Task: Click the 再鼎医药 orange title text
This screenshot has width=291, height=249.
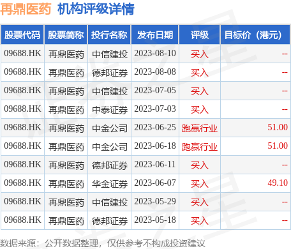Action: click(26, 10)
